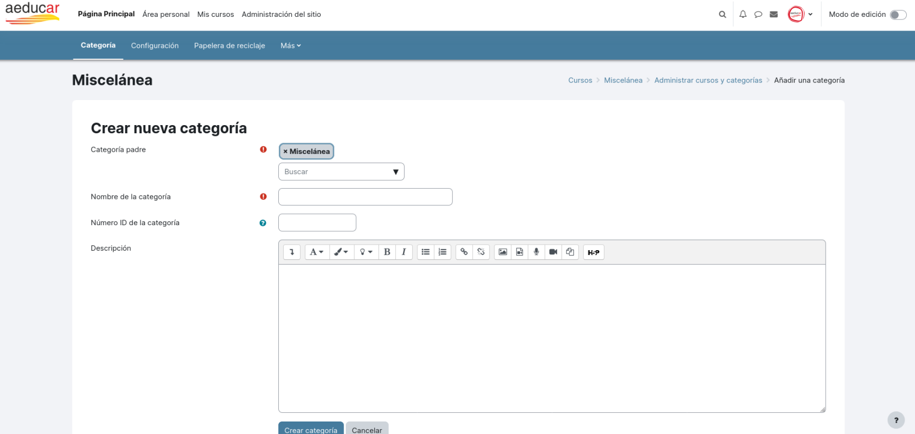
Task: Open Papelera de reciclaje tab
Action: (x=229, y=46)
